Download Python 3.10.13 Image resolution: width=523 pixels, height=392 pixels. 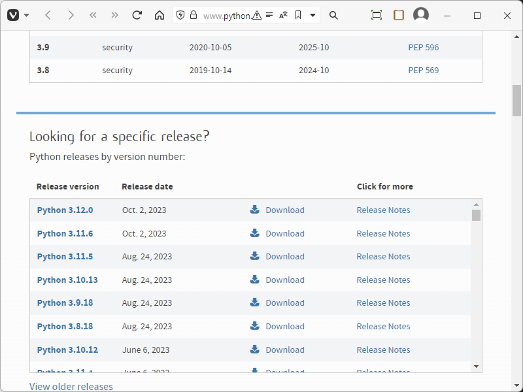coord(285,280)
